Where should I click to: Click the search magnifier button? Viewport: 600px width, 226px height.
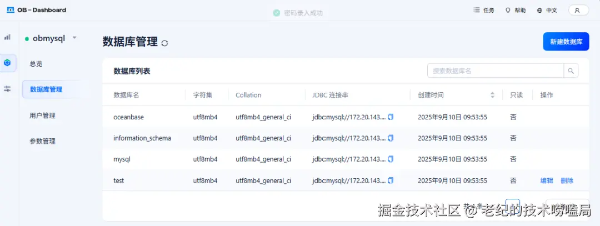(x=571, y=71)
